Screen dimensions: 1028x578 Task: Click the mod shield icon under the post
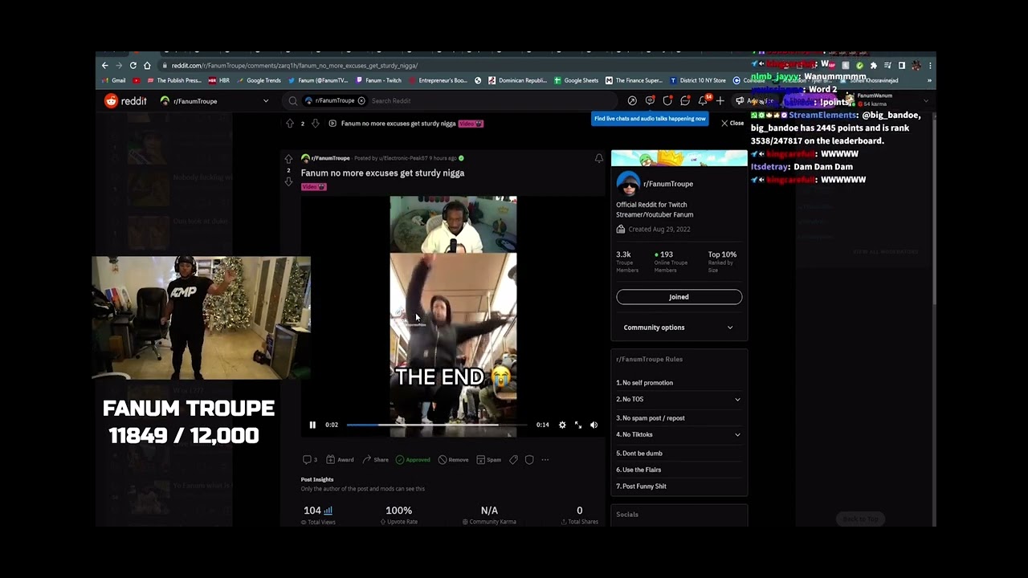pos(529,460)
